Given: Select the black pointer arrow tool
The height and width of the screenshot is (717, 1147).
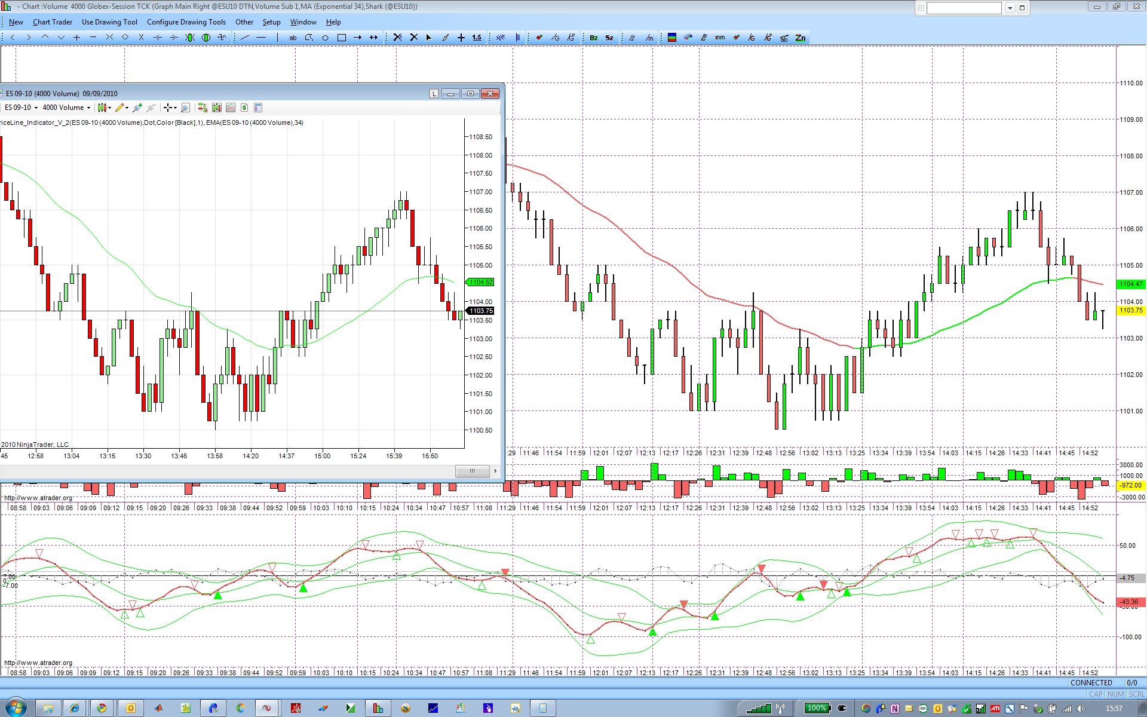Looking at the screenshot, I should point(429,38).
